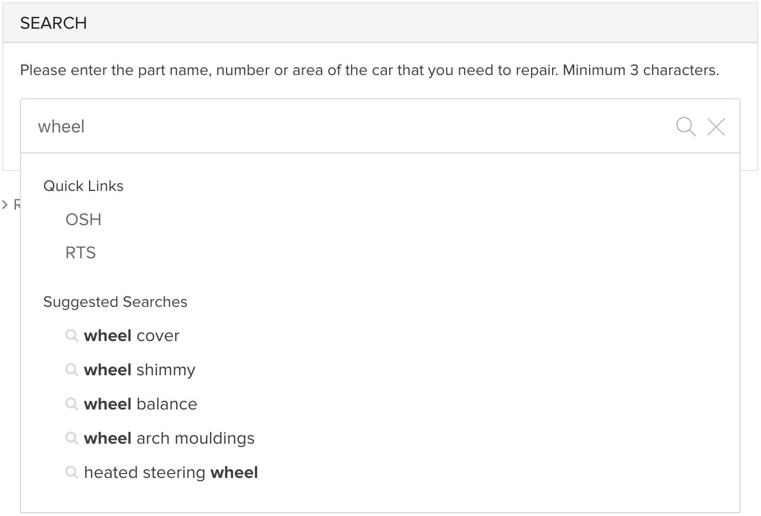
Task: Click the SEARCH panel header
Action: point(380,23)
